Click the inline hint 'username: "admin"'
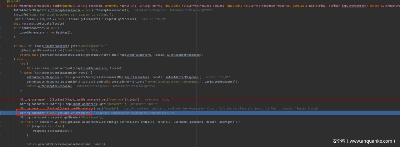Screen dimensions: 400x147 click(159, 100)
